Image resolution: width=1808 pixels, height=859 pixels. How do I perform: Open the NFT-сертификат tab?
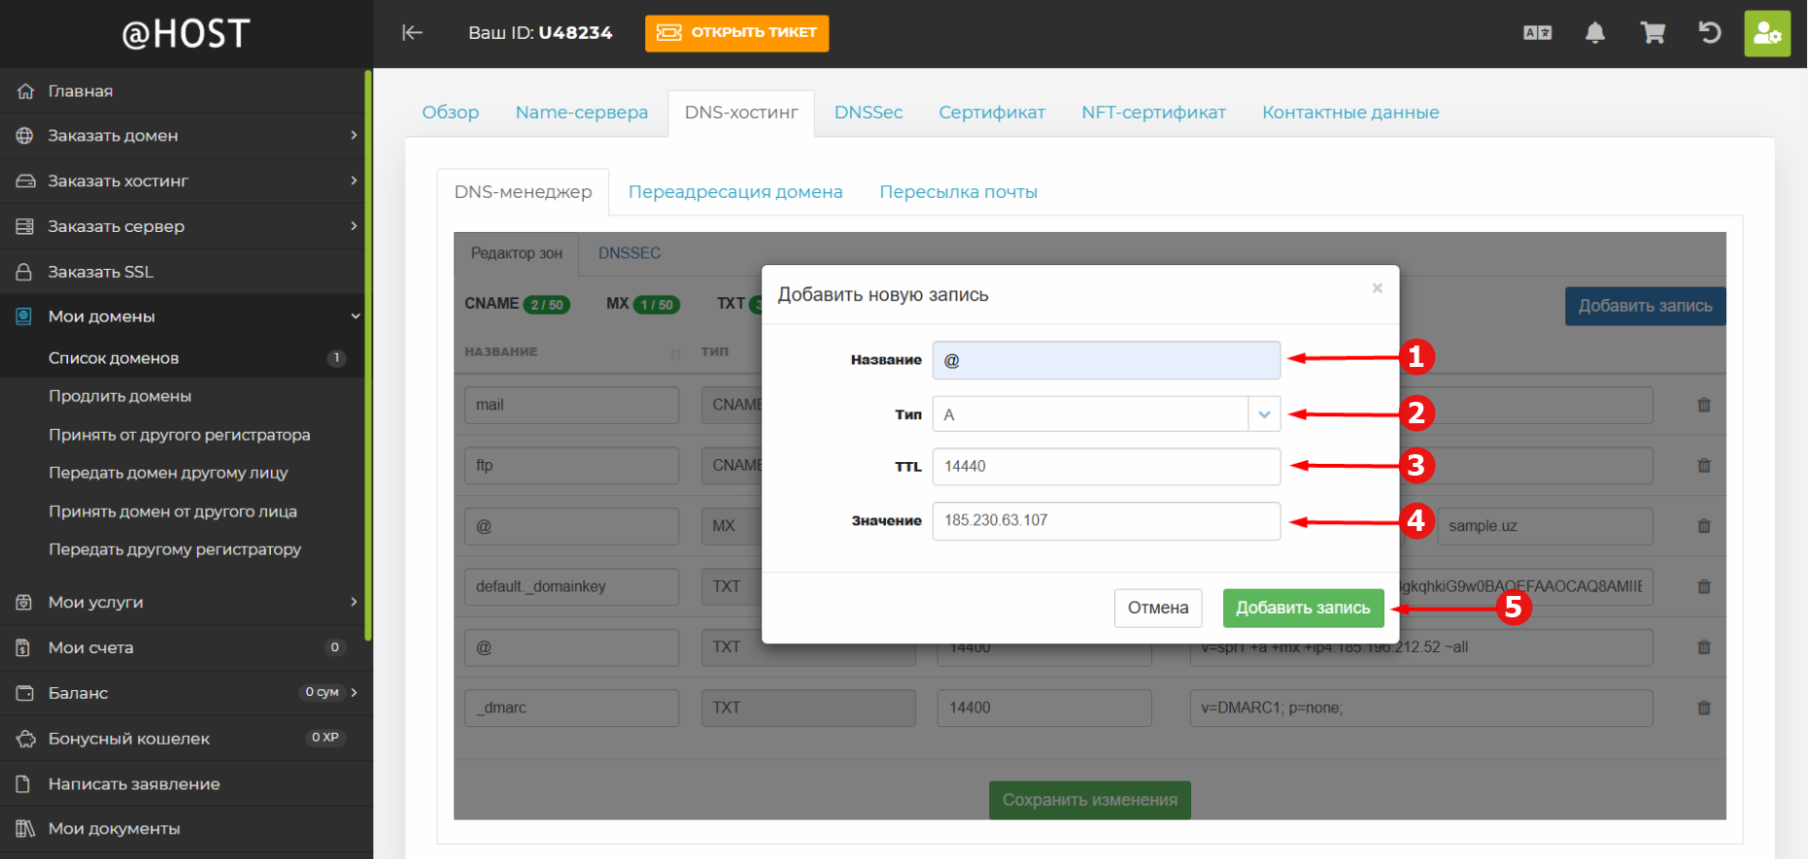[1154, 113]
